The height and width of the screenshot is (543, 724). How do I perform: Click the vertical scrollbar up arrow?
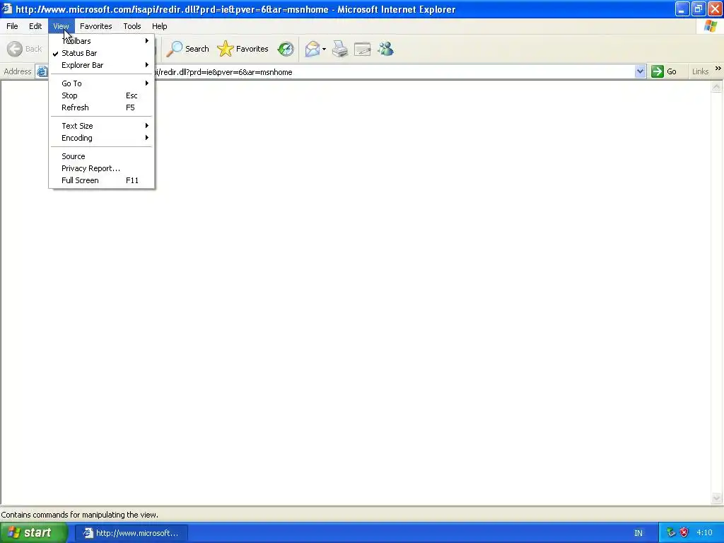[x=716, y=86]
